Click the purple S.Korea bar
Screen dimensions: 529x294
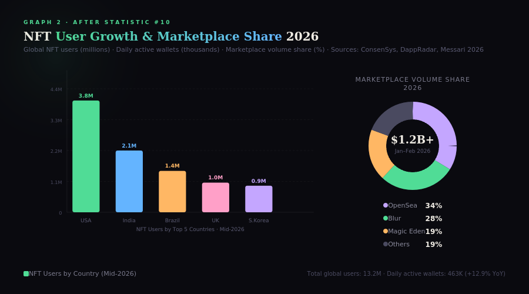[x=259, y=199]
